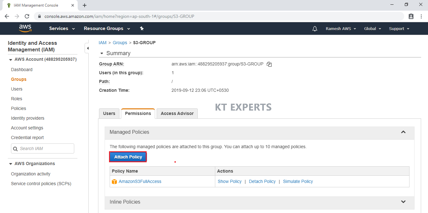Image resolution: width=428 pixels, height=213 pixels.
Task: Click the browser address bar URL
Action: 119,16
